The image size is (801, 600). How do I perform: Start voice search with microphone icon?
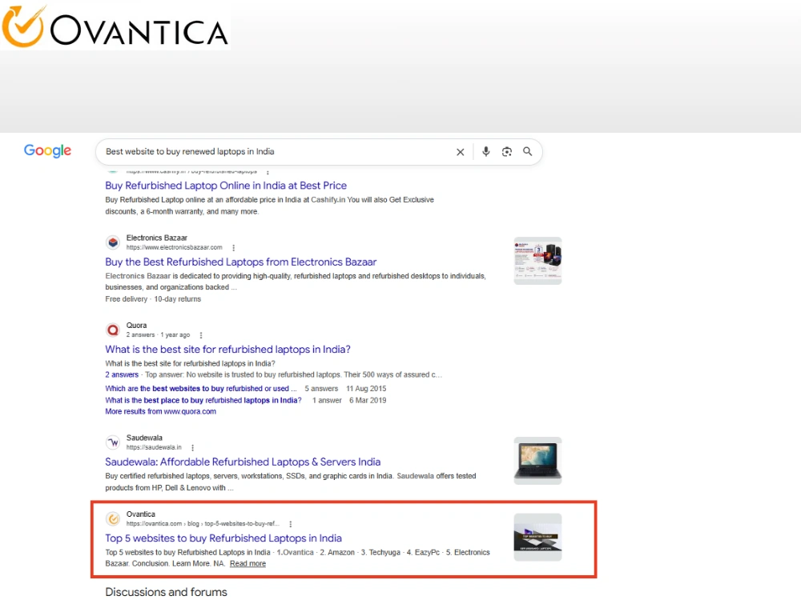click(x=486, y=151)
